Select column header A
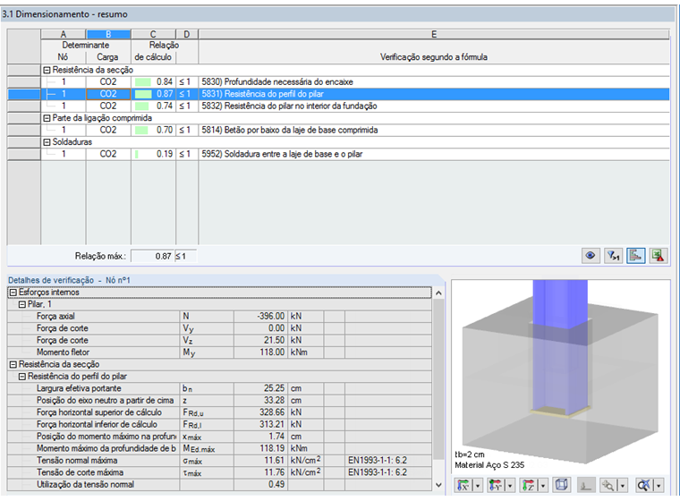Image resolution: width=680 pixels, height=501 pixels. [x=64, y=34]
